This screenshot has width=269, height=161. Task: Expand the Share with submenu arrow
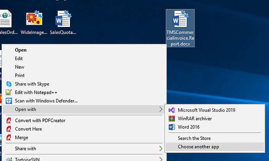click(x=161, y=148)
